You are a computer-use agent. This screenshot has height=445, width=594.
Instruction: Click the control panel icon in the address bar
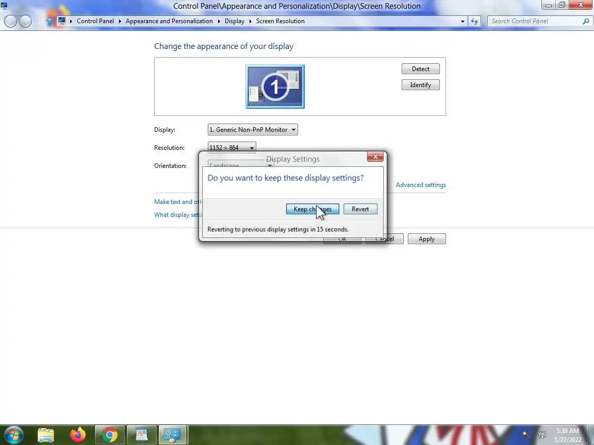coord(62,21)
